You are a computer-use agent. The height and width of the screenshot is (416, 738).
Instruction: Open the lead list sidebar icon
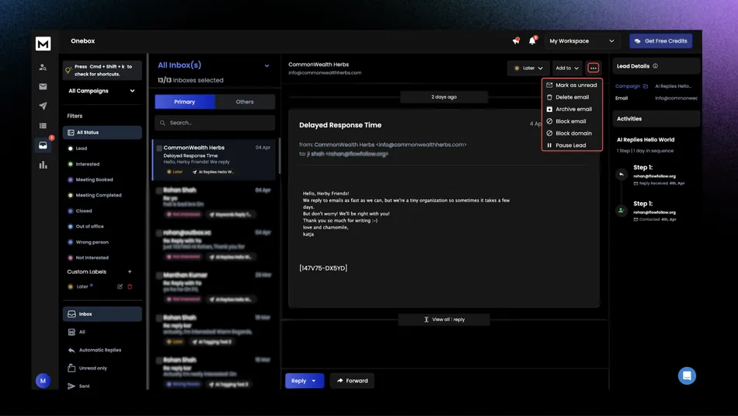[43, 126]
